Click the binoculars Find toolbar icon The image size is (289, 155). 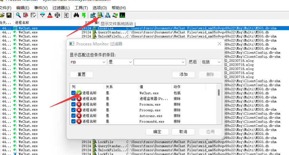(x=76, y=15)
